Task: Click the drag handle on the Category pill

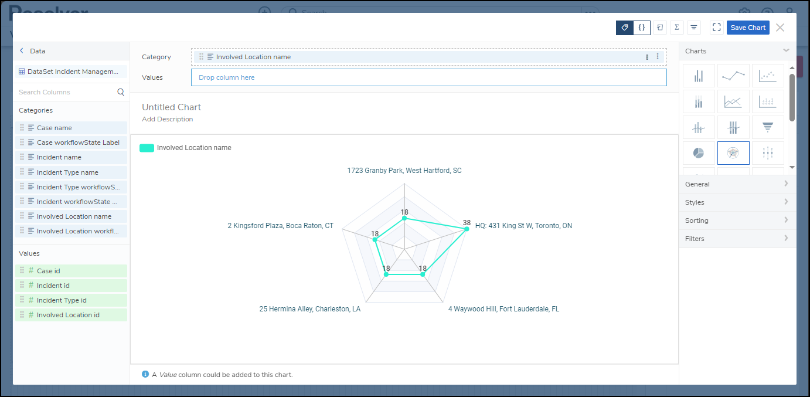Action: pyautogui.click(x=201, y=57)
